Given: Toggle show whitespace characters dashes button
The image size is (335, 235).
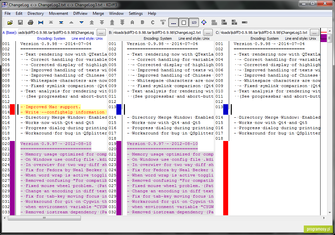Looking at the screenshot, I should [x=174, y=22].
